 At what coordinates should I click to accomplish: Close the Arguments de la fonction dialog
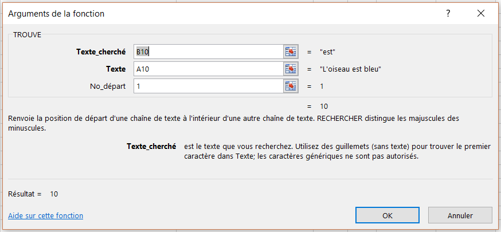pyautogui.click(x=480, y=13)
